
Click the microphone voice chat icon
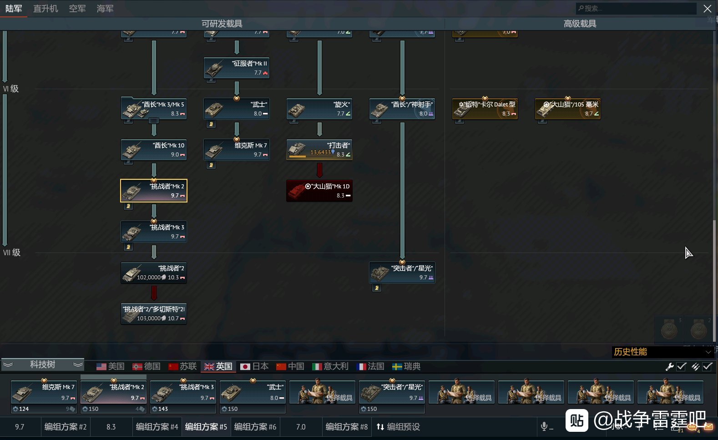tap(544, 426)
